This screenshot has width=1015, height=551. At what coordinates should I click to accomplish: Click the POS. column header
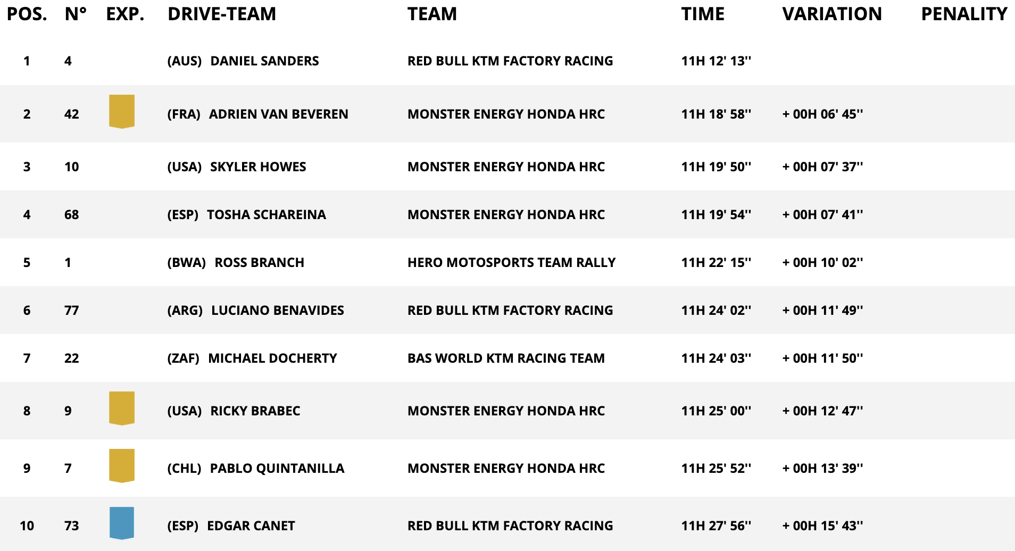(x=27, y=14)
